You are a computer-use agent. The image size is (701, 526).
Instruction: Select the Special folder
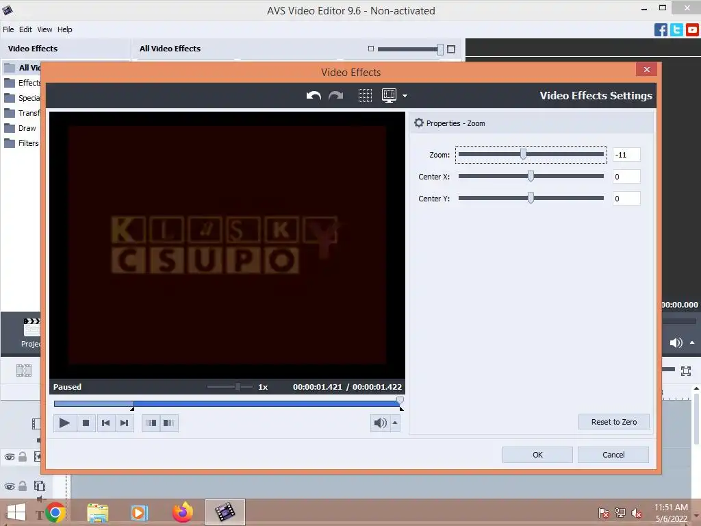[23, 98]
